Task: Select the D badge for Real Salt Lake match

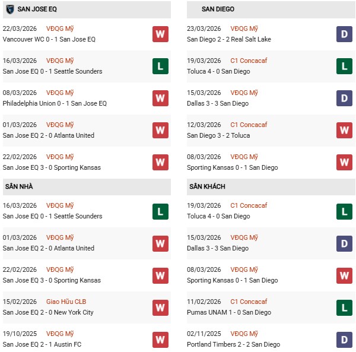Action: (x=344, y=34)
